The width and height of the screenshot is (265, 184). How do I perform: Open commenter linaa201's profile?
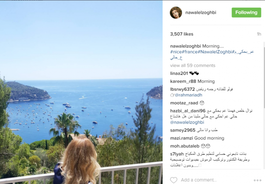pos(179,73)
